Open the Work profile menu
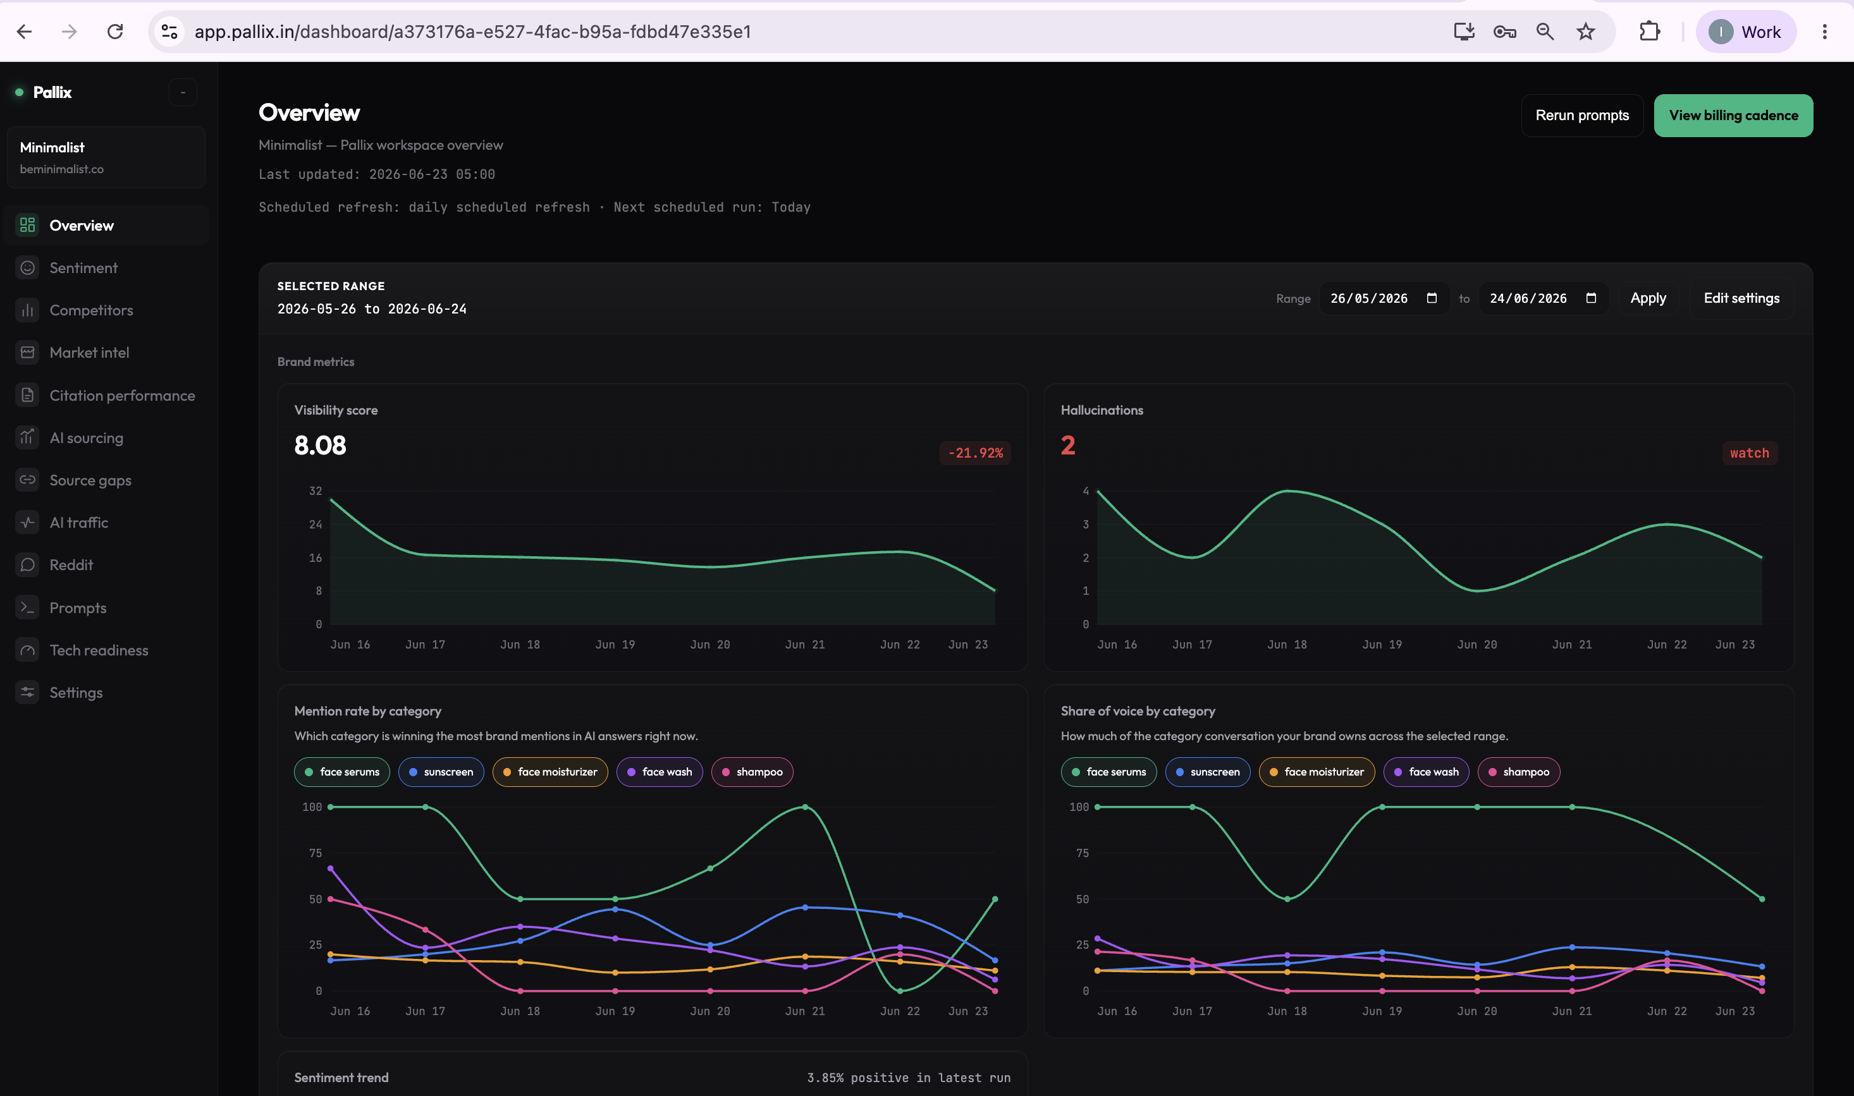Screen dimensions: 1854x1096 click(1746, 32)
